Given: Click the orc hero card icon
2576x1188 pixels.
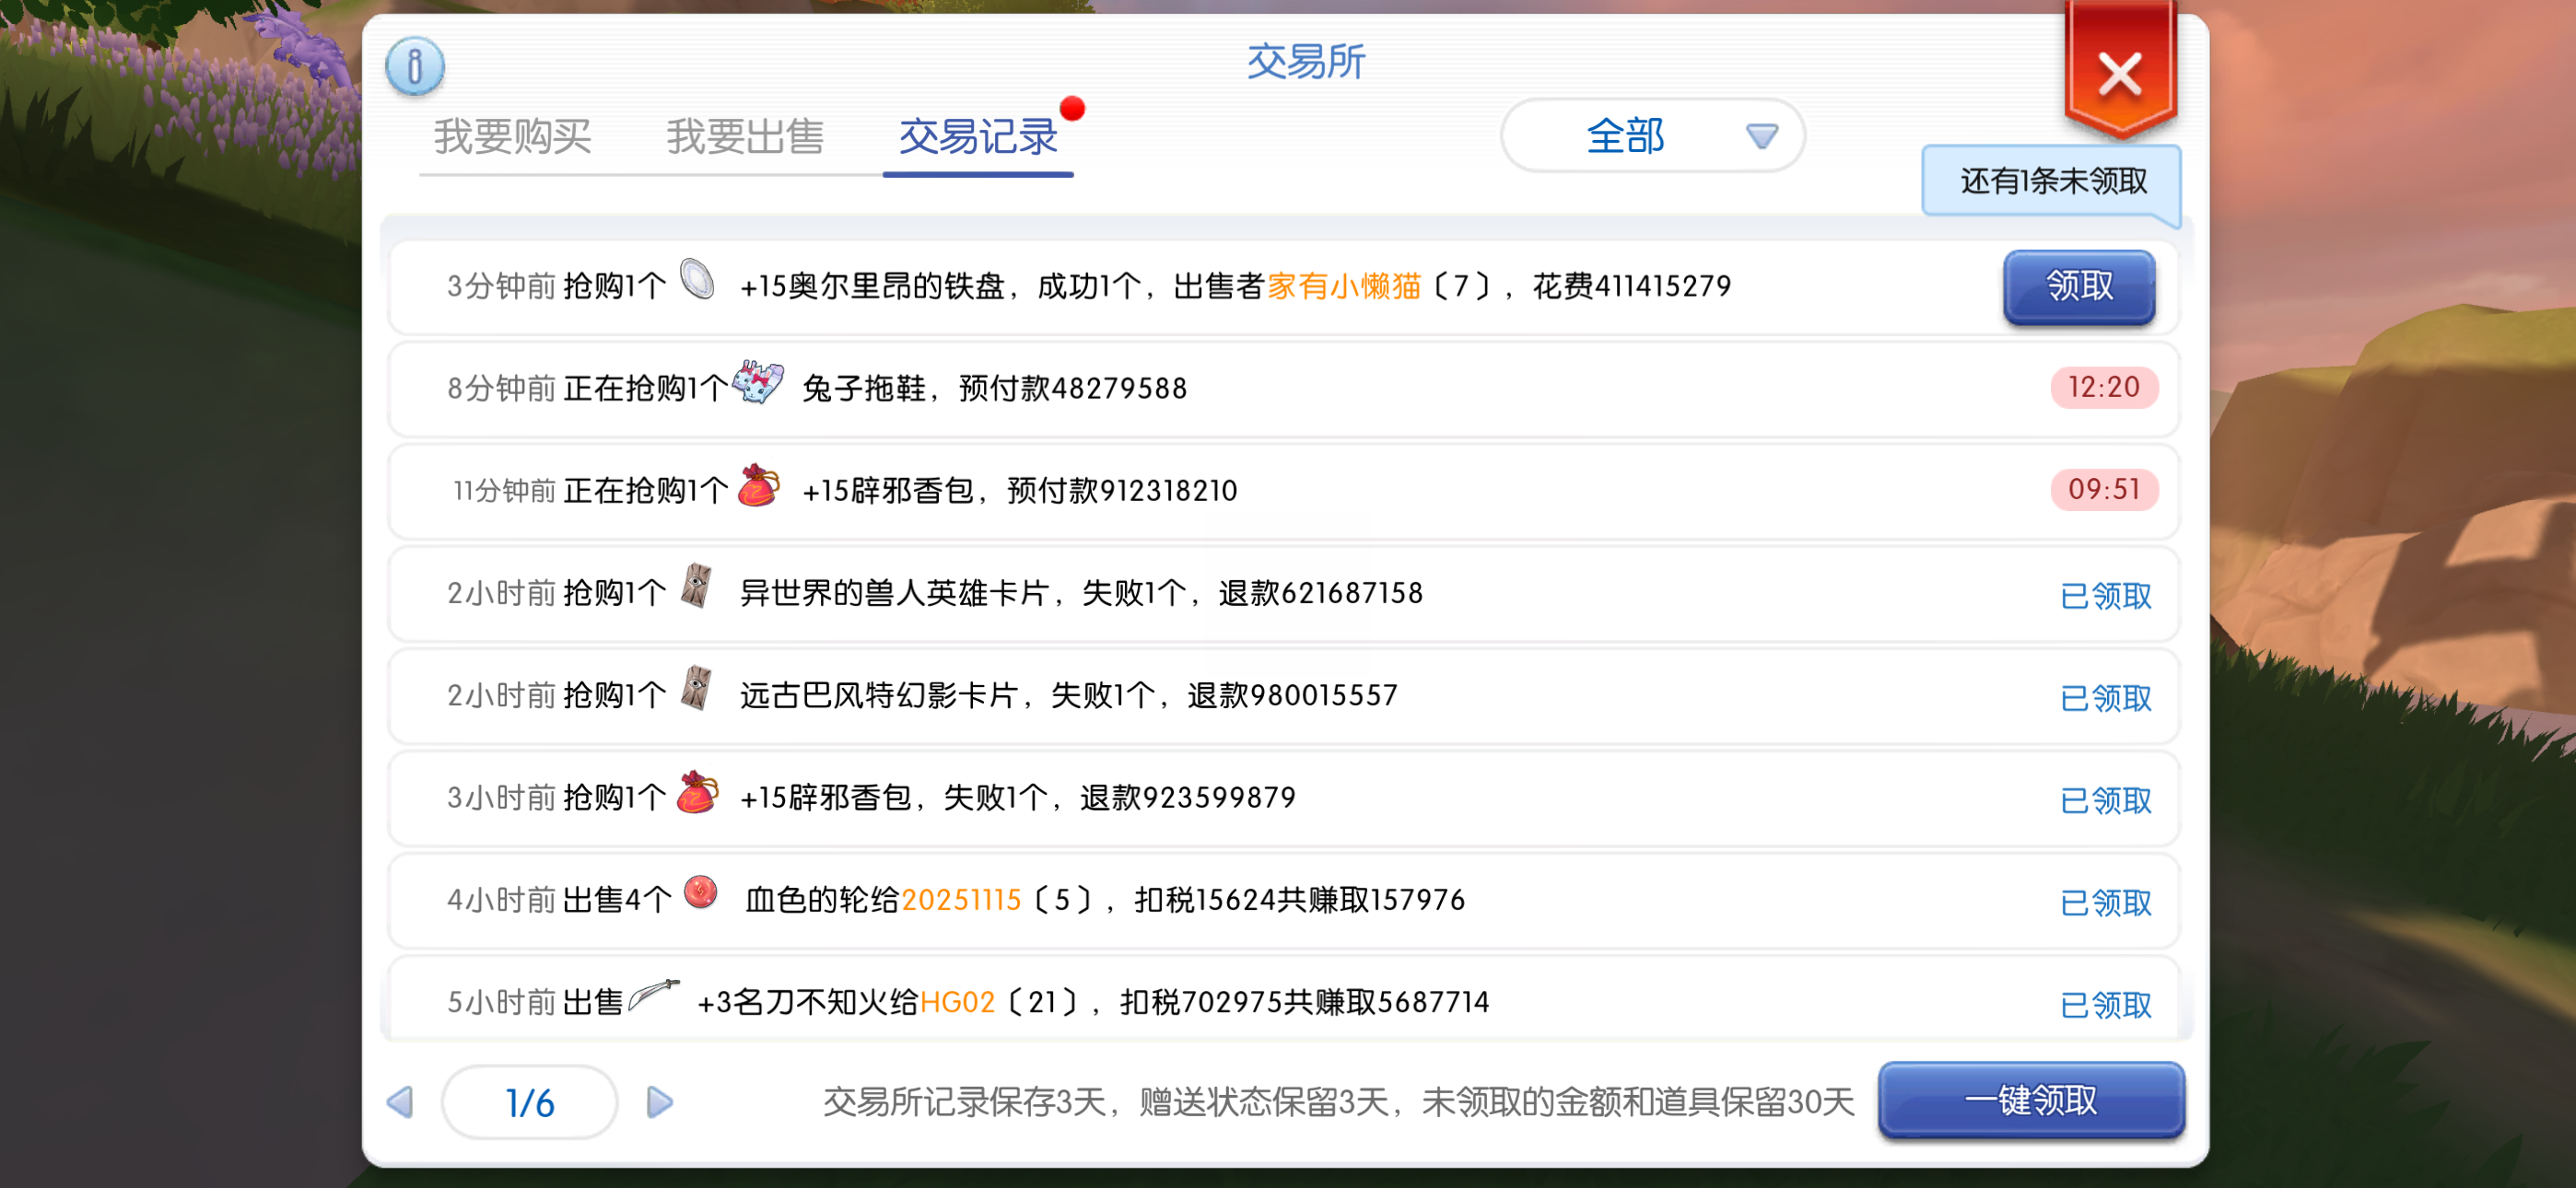Looking at the screenshot, I should [696, 587].
